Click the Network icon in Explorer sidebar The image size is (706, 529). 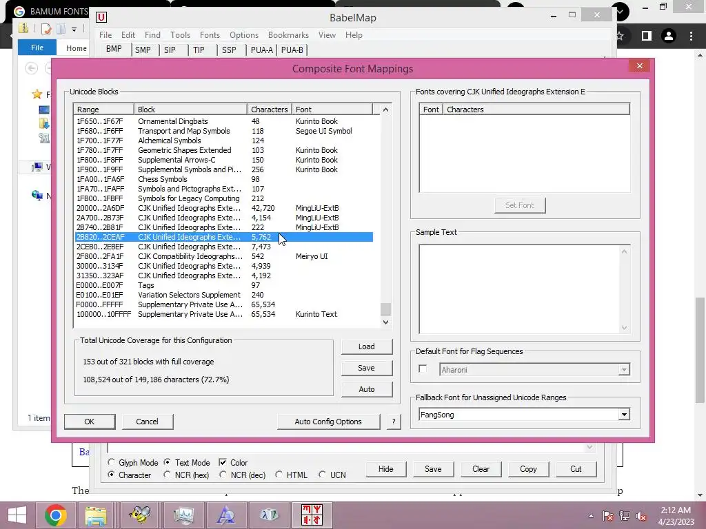click(x=37, y=195)
